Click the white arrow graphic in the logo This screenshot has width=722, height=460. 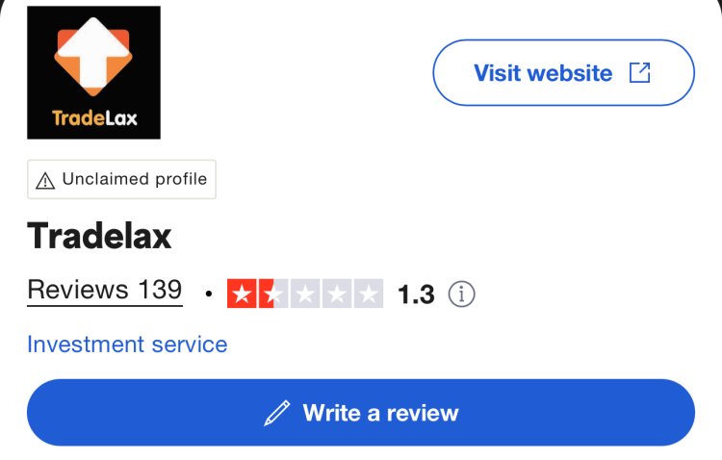pyautogui.click(x=93, y=53)
